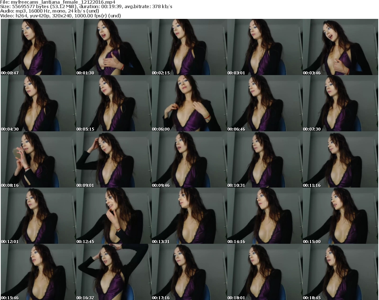Select the frame timestamped 00:17:16
This screenshot has width=379, height=300.
189,272
